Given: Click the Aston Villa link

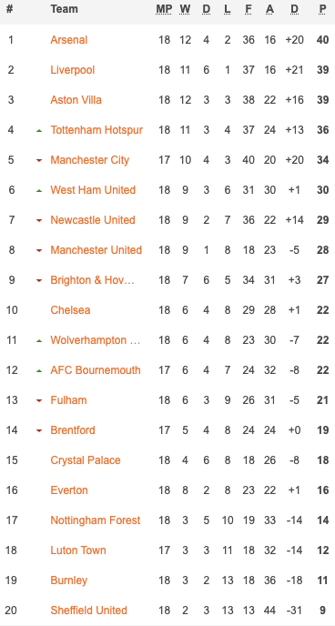Looking at the screenshot, I should [76, 100].
